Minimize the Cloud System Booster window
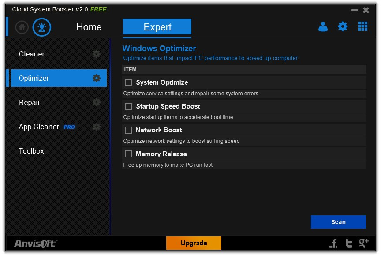Viewport: 381px width, 255px height. (x=355, y=10)
